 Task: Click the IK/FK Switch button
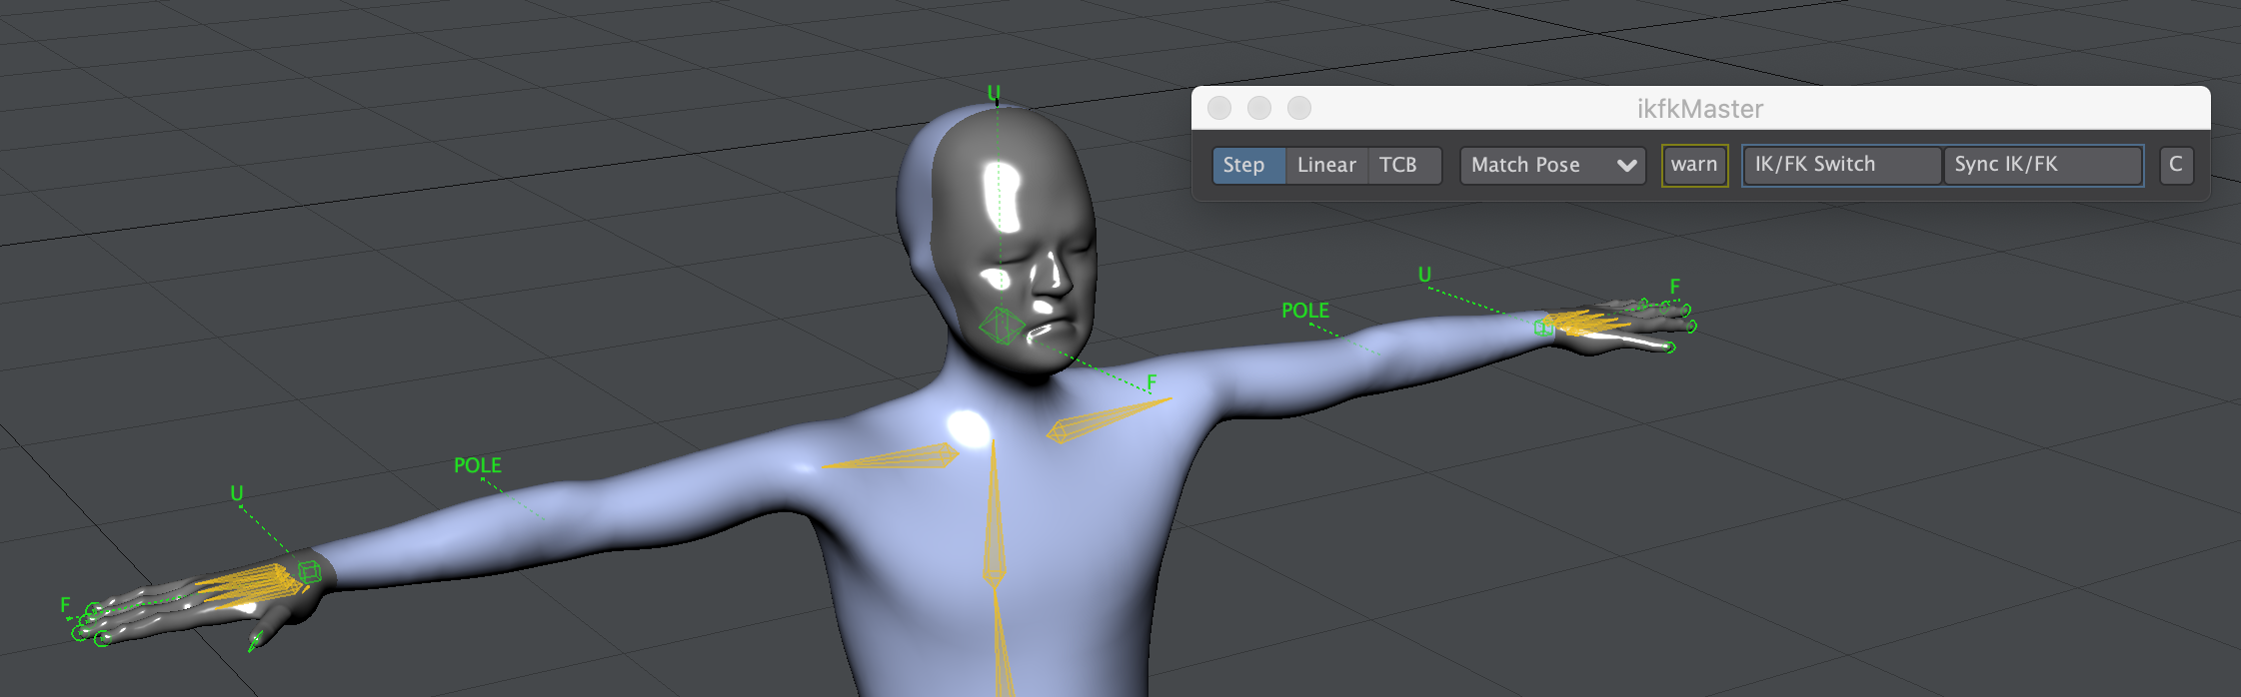(x=1841, y=165)
